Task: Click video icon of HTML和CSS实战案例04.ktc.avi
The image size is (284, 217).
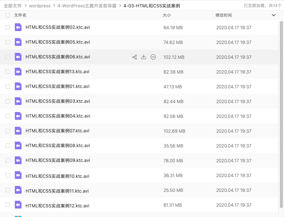Action: 18,116
